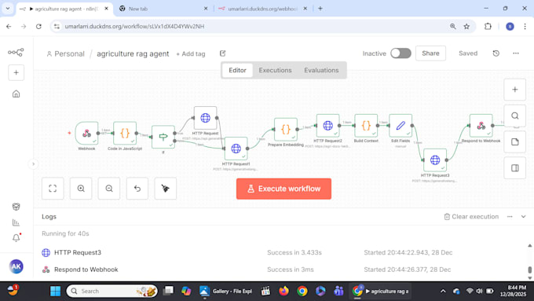
Task: Open Gallery - File Explorer taskbar item
Action: click(226, 291)
